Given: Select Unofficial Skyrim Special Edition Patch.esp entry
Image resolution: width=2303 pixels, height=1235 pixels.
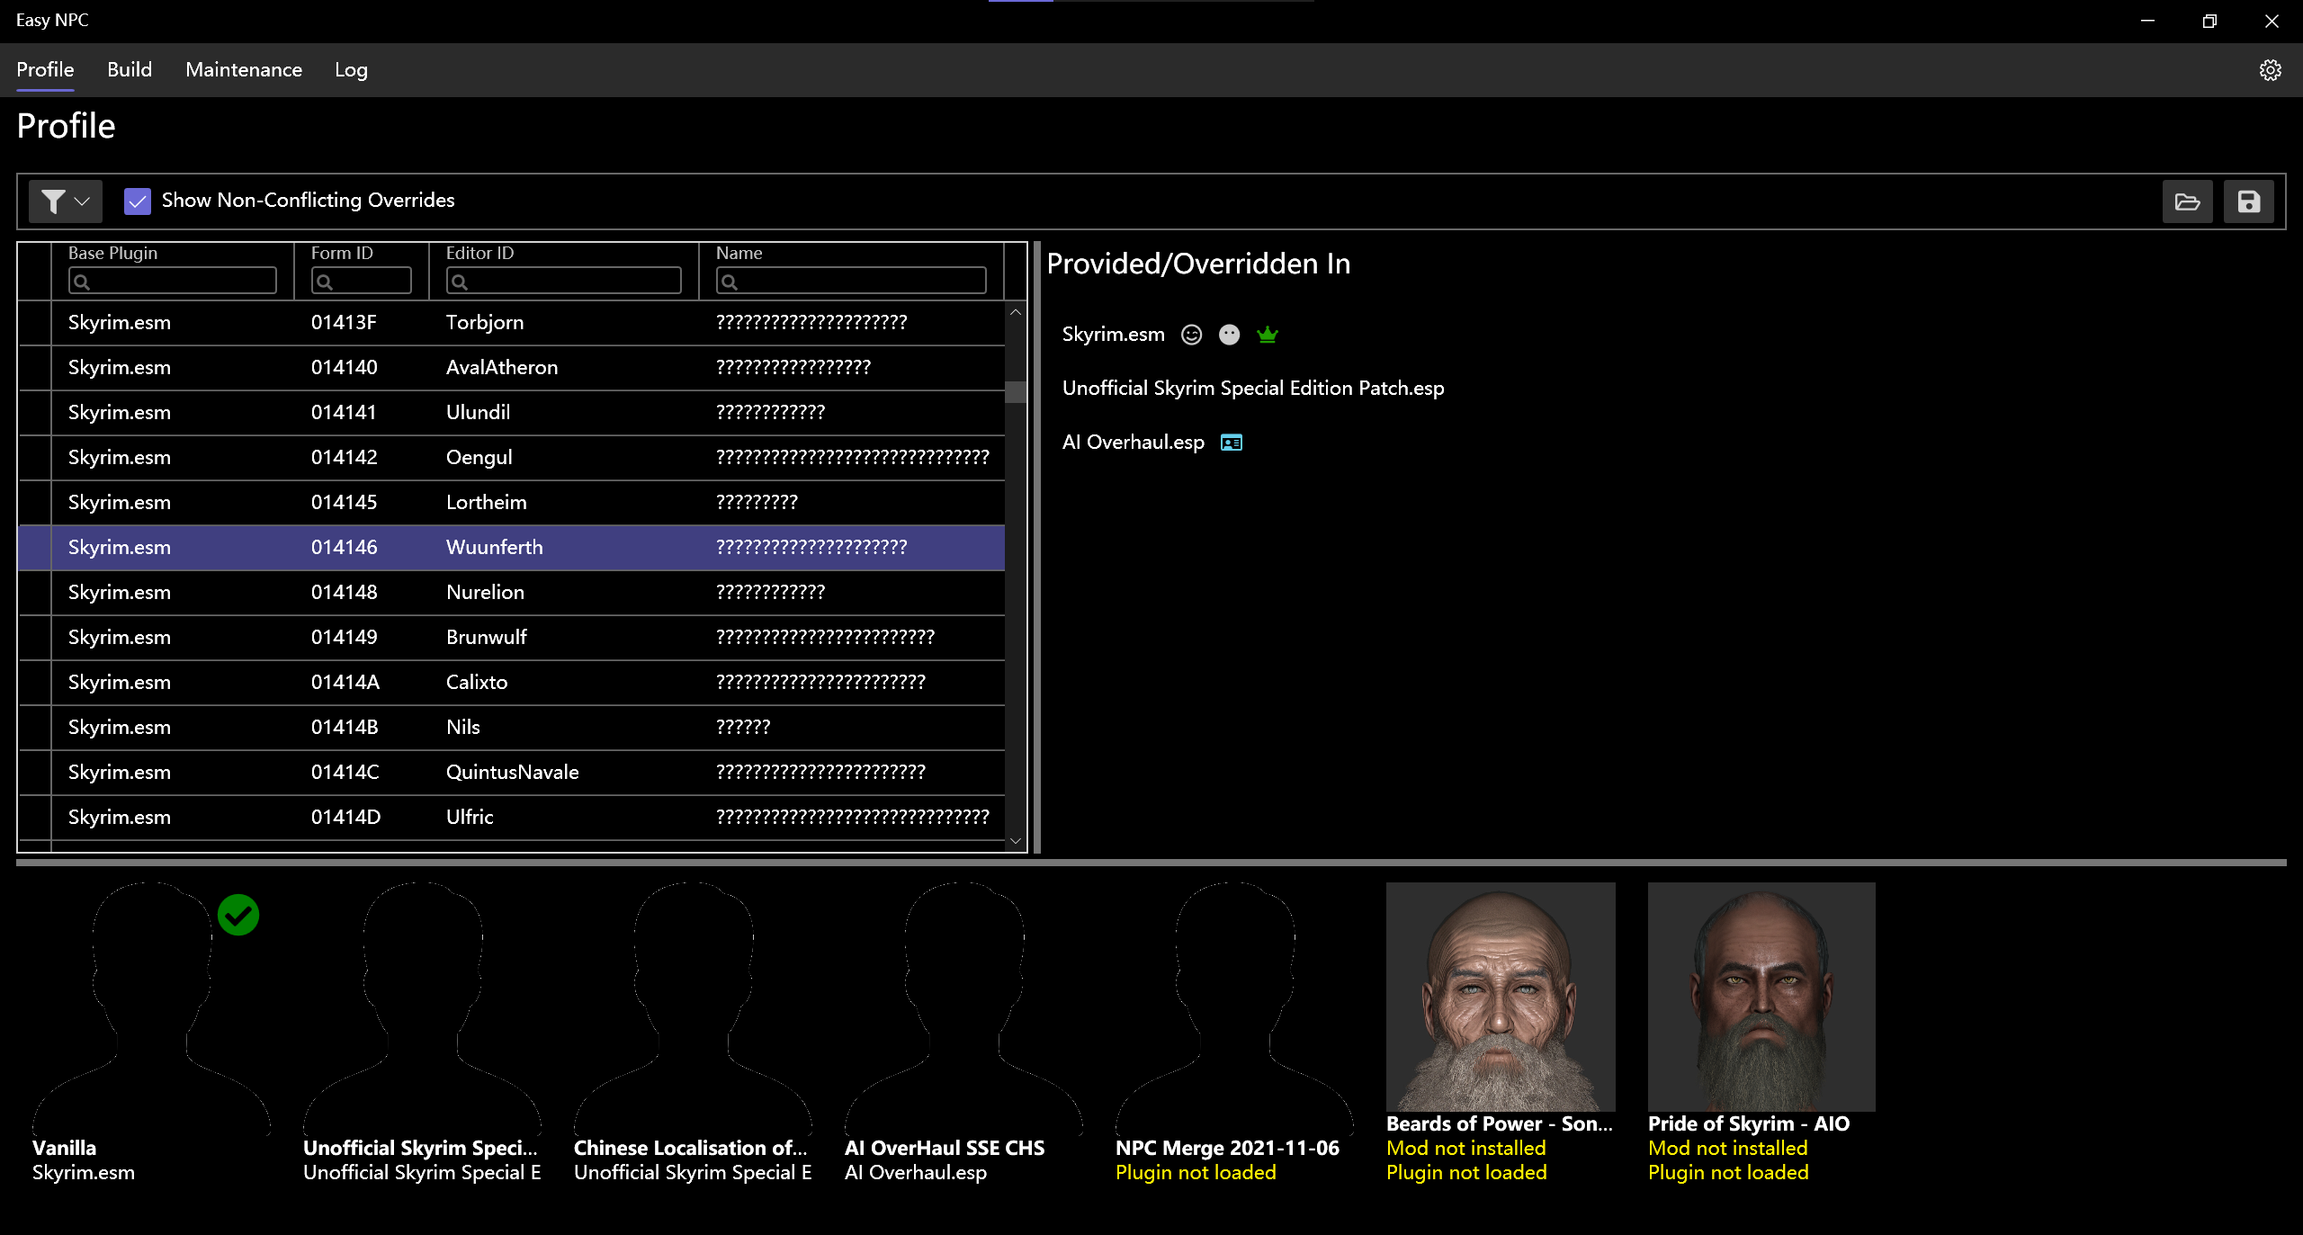Looking at the screenshot, I should tap(1252, 389).
